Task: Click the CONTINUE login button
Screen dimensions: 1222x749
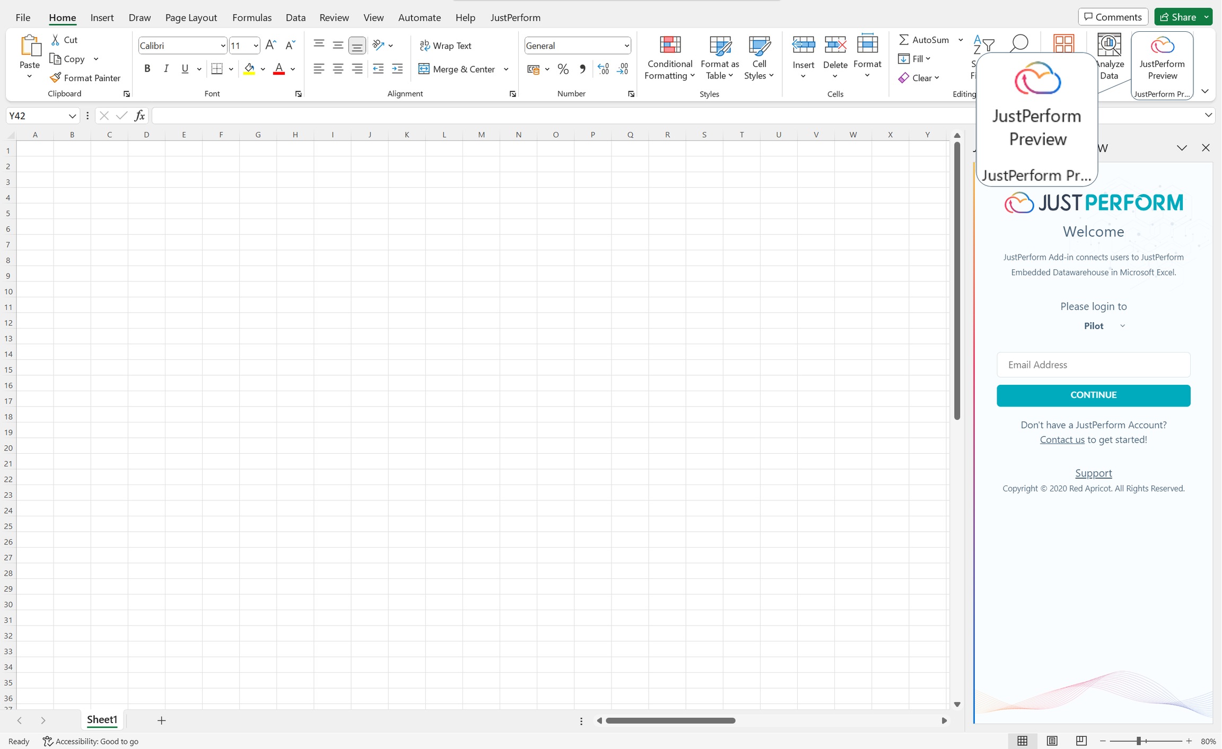Action: [1093, 395]
